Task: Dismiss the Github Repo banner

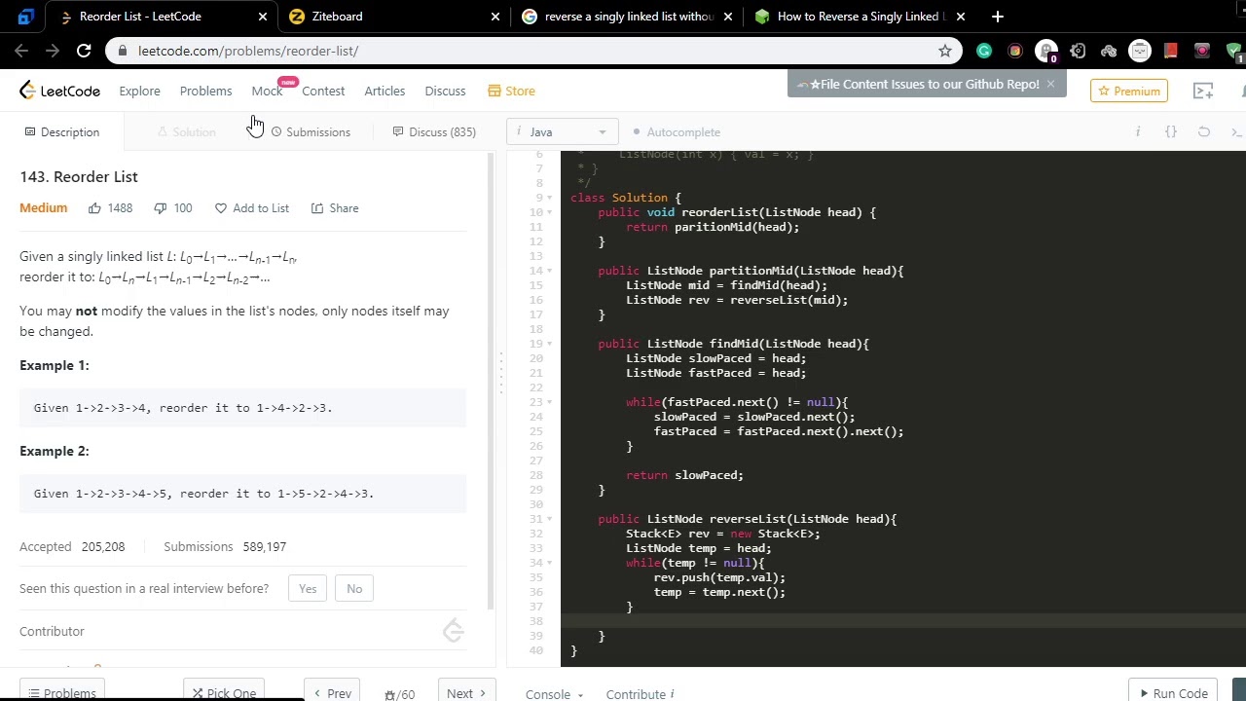Action: coord(1050,84)
